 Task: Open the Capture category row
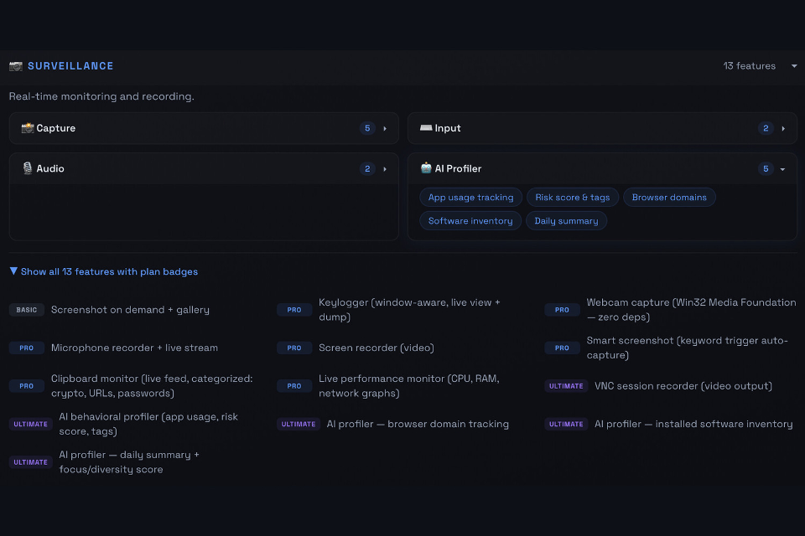click(204, 128)
